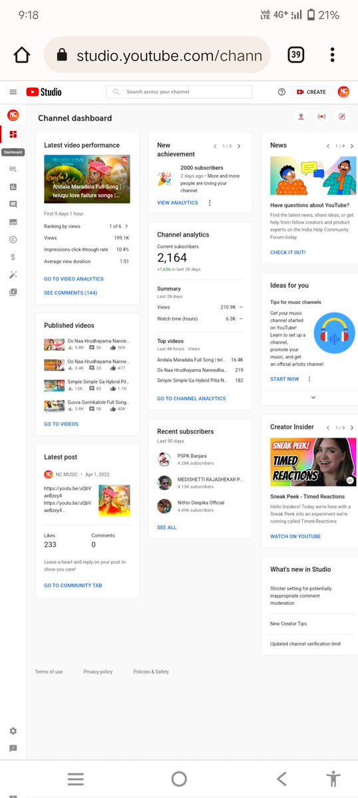Open three-dot menu beside START NOW
The height and width of the screenshot is (798, 358).
(309, 379)
